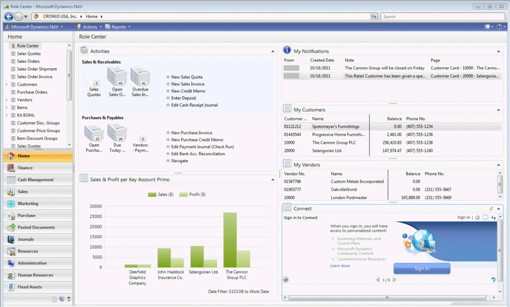Open the Finance navigation pane button

38,168
